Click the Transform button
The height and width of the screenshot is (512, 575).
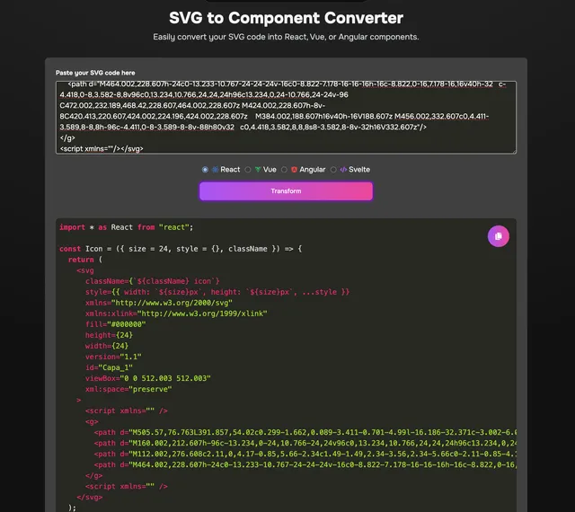click(286, 191)
